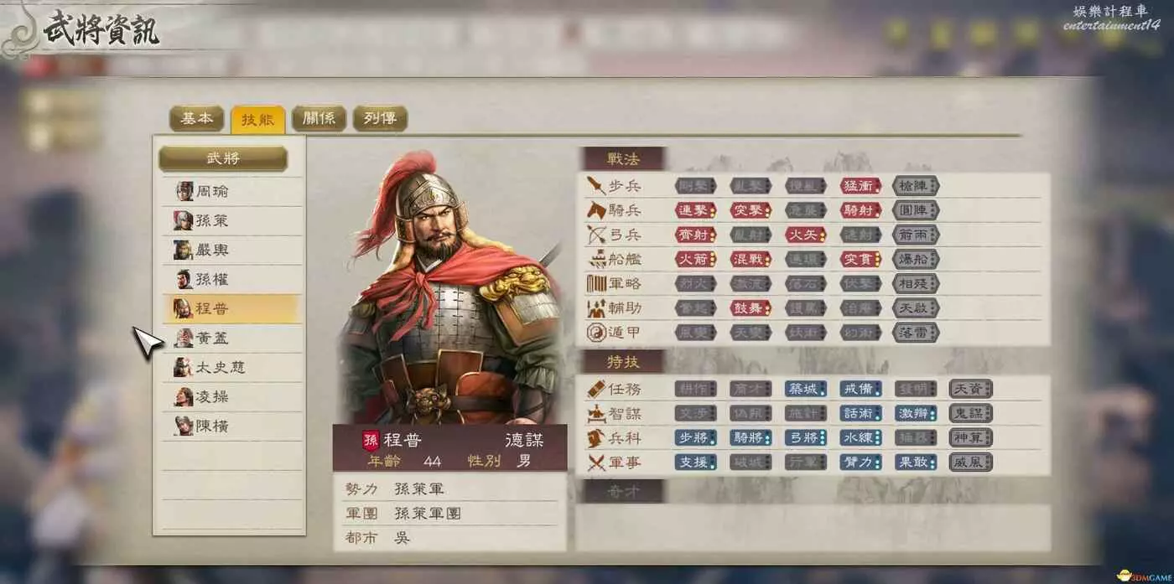Click the 步兵 infantry sword icon
Image resolution: width=1174 pixels, height=584 pixels.
[x=596, y=186]
